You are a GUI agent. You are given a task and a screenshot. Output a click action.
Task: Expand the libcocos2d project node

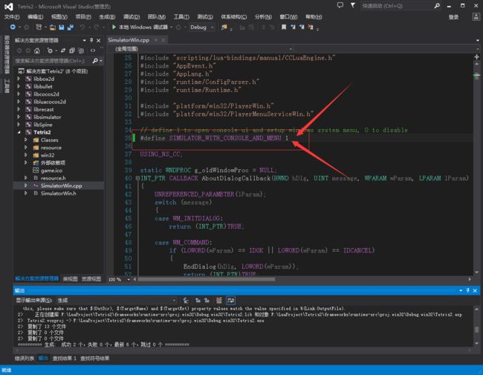coord(19,94)
